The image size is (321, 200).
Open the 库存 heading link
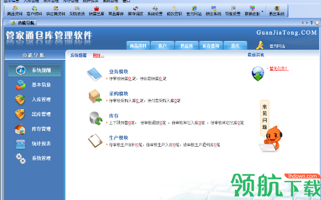click(114, 116)
